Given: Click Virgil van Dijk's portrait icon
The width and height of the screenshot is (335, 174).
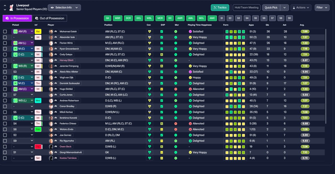Looking at the screenshot, I should (x=51, y=78).
